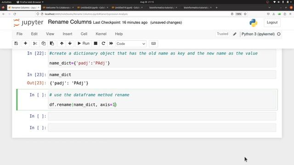Click inside the name_dict assignment cell 22
Screen dimensions: 294x165
coord(162,58)
